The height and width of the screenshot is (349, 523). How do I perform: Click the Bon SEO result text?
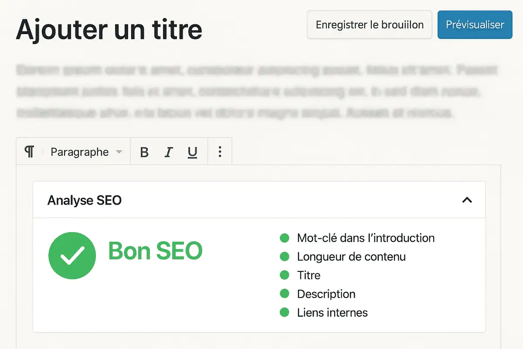(156, 251)
